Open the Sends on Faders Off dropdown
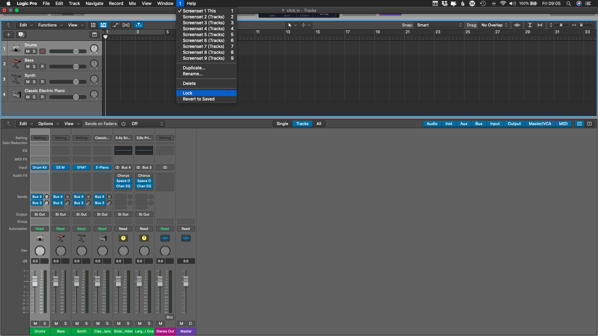This screenshot has height=336, width=598. 147,124
